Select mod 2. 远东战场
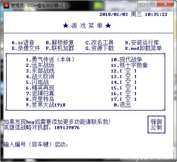The height and width of the screenshot is (162, 177). coord(40,65)
